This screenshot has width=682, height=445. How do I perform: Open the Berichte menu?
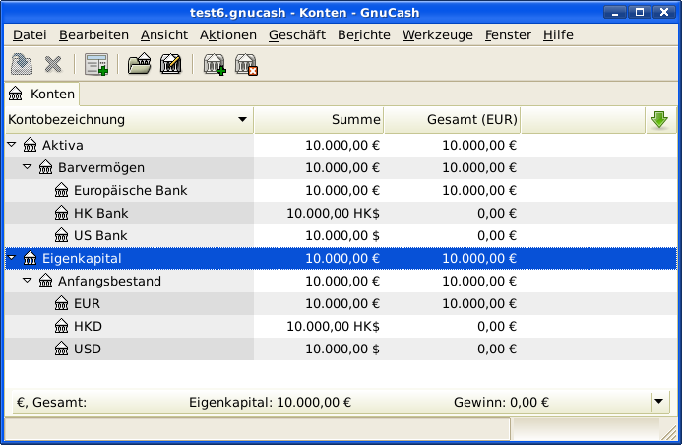[x=363, y=34]
